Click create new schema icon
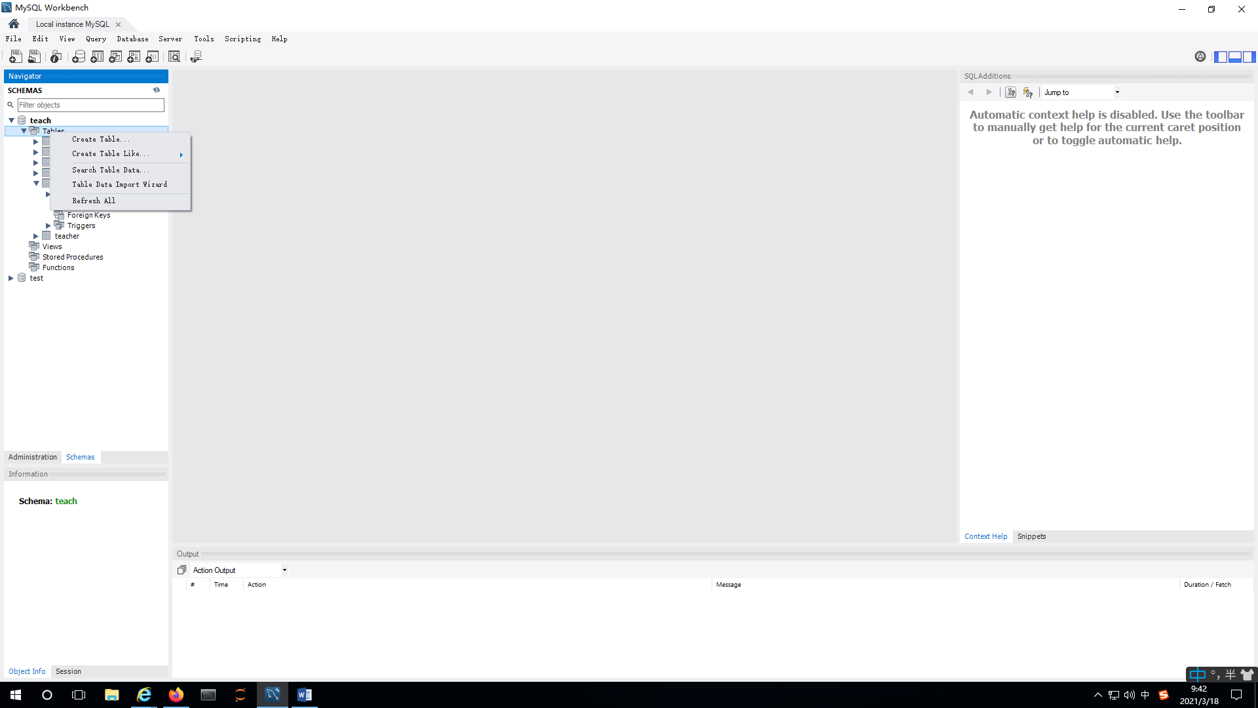The image size is (1258, 708). pyautogui.click(x=79, y=57)
